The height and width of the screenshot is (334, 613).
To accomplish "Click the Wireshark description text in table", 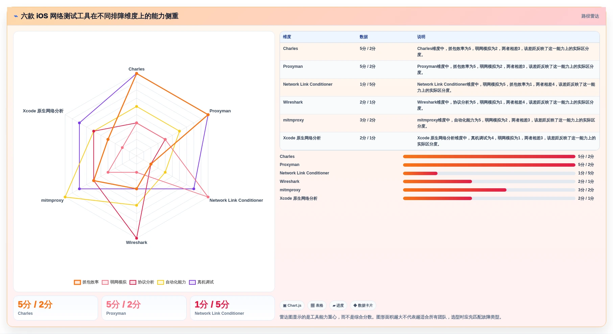I will (505, 105).
